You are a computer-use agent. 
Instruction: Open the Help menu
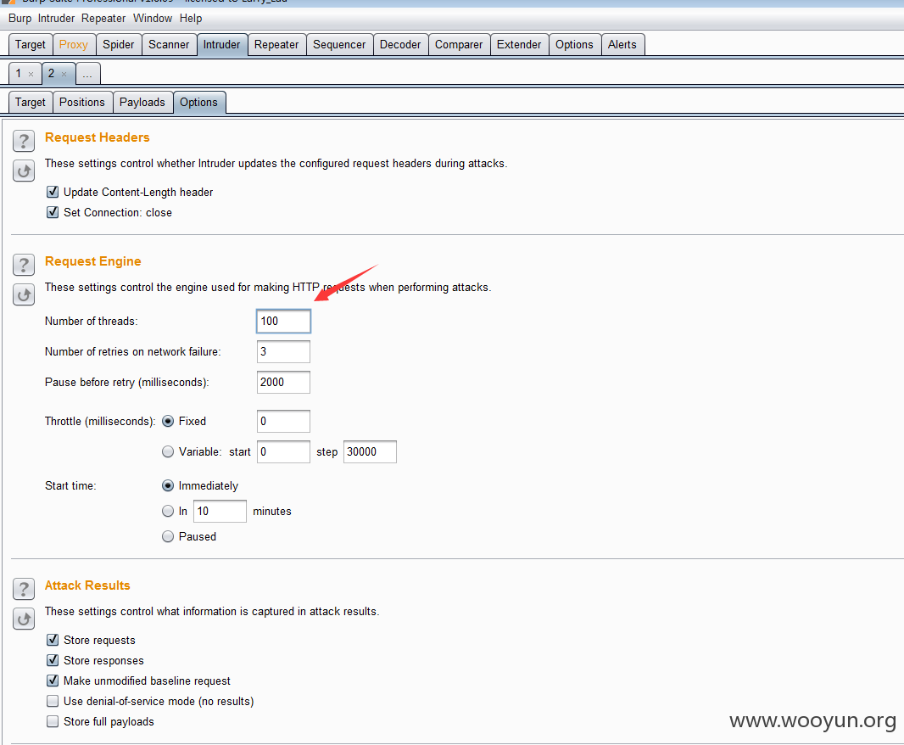pos(191,19)
